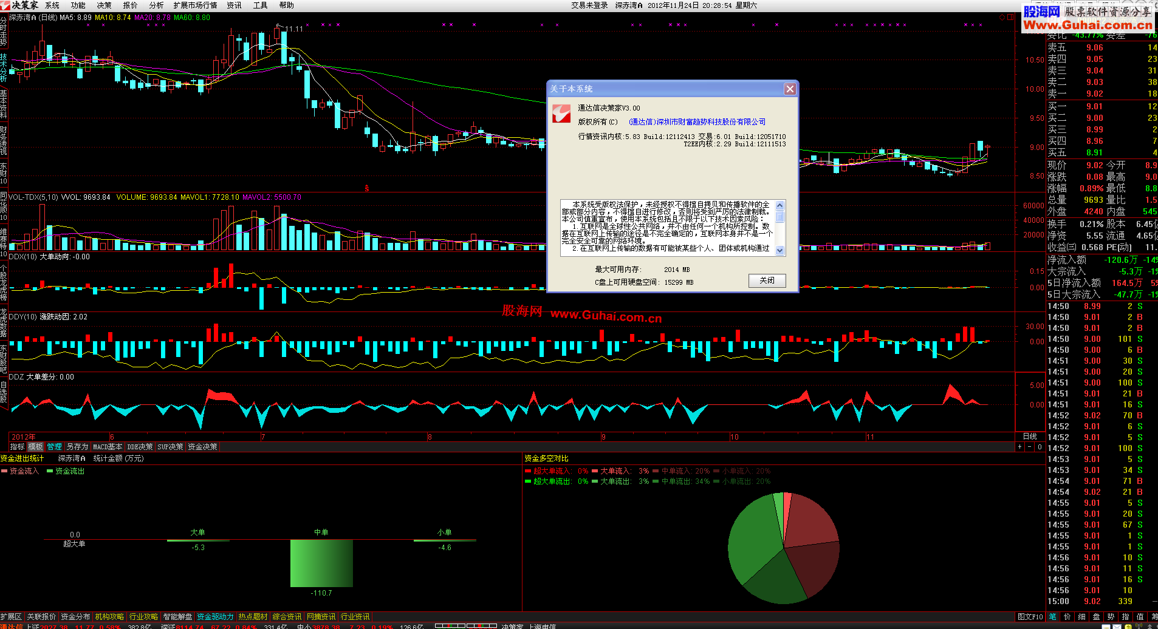Open the 网摘资讯 bottom tab
Viewport: 1158px width, 629px height.
point(321,617)
